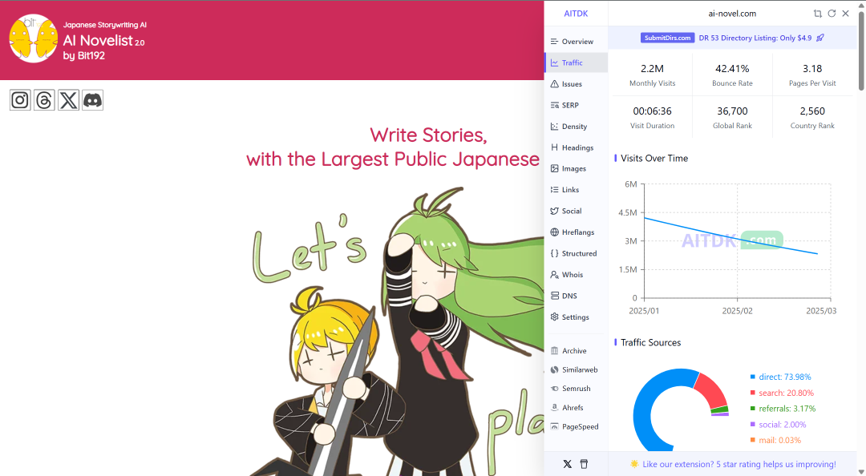Switch to the SERP tab
866x476 pixels.
point(576,105)
